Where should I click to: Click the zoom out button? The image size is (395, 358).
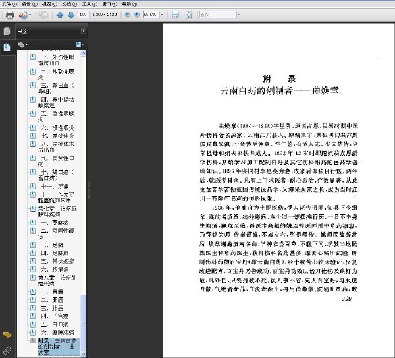click(x=128, y=15)
